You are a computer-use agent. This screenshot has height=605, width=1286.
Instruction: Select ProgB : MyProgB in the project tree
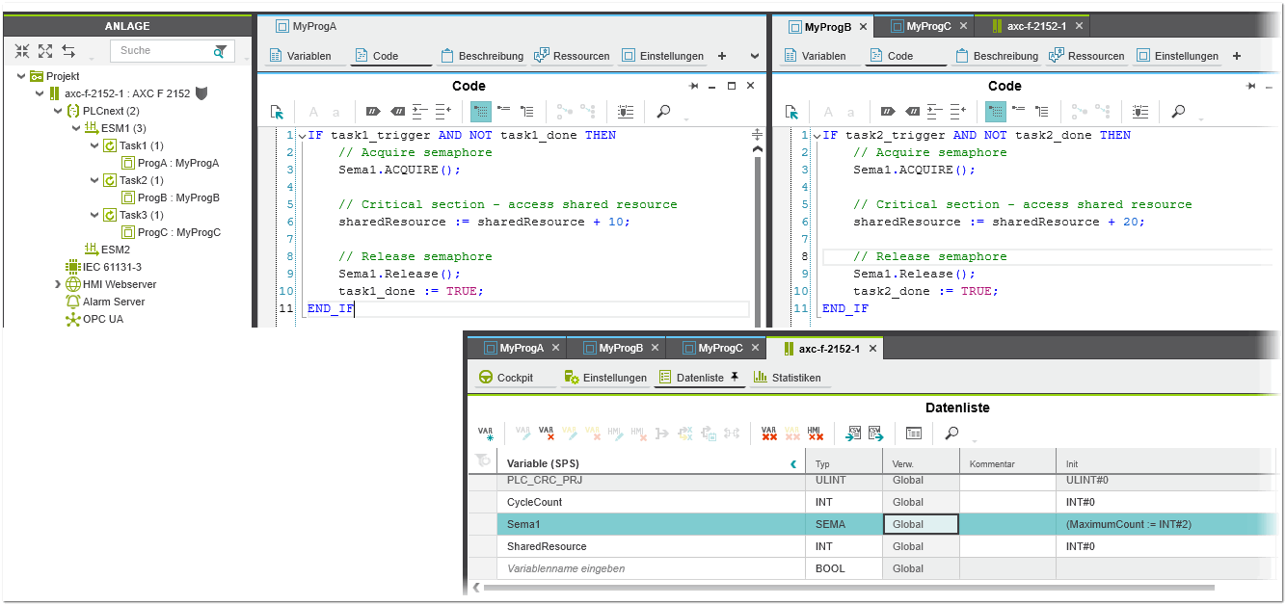(177, 197)
